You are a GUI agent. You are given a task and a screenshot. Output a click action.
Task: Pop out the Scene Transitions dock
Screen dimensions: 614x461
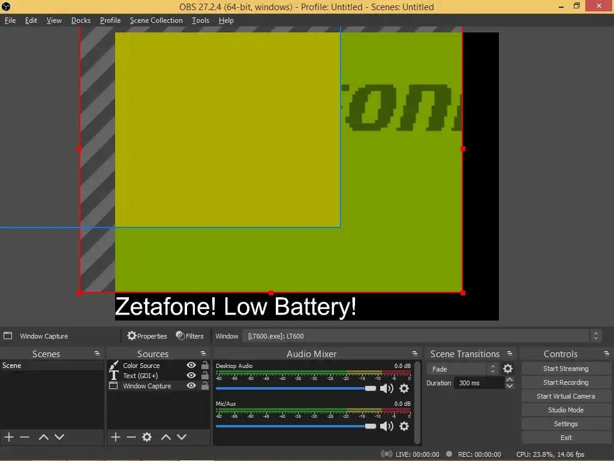(510, 354)
